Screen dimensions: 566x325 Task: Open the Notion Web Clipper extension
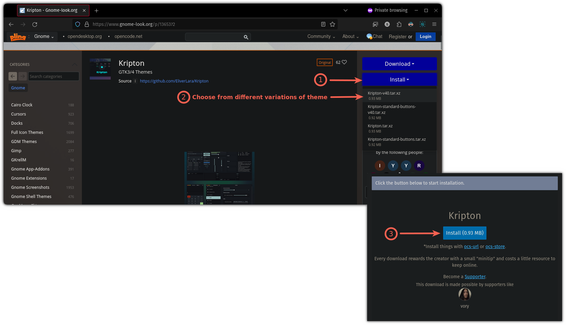(x=423, y=24)
